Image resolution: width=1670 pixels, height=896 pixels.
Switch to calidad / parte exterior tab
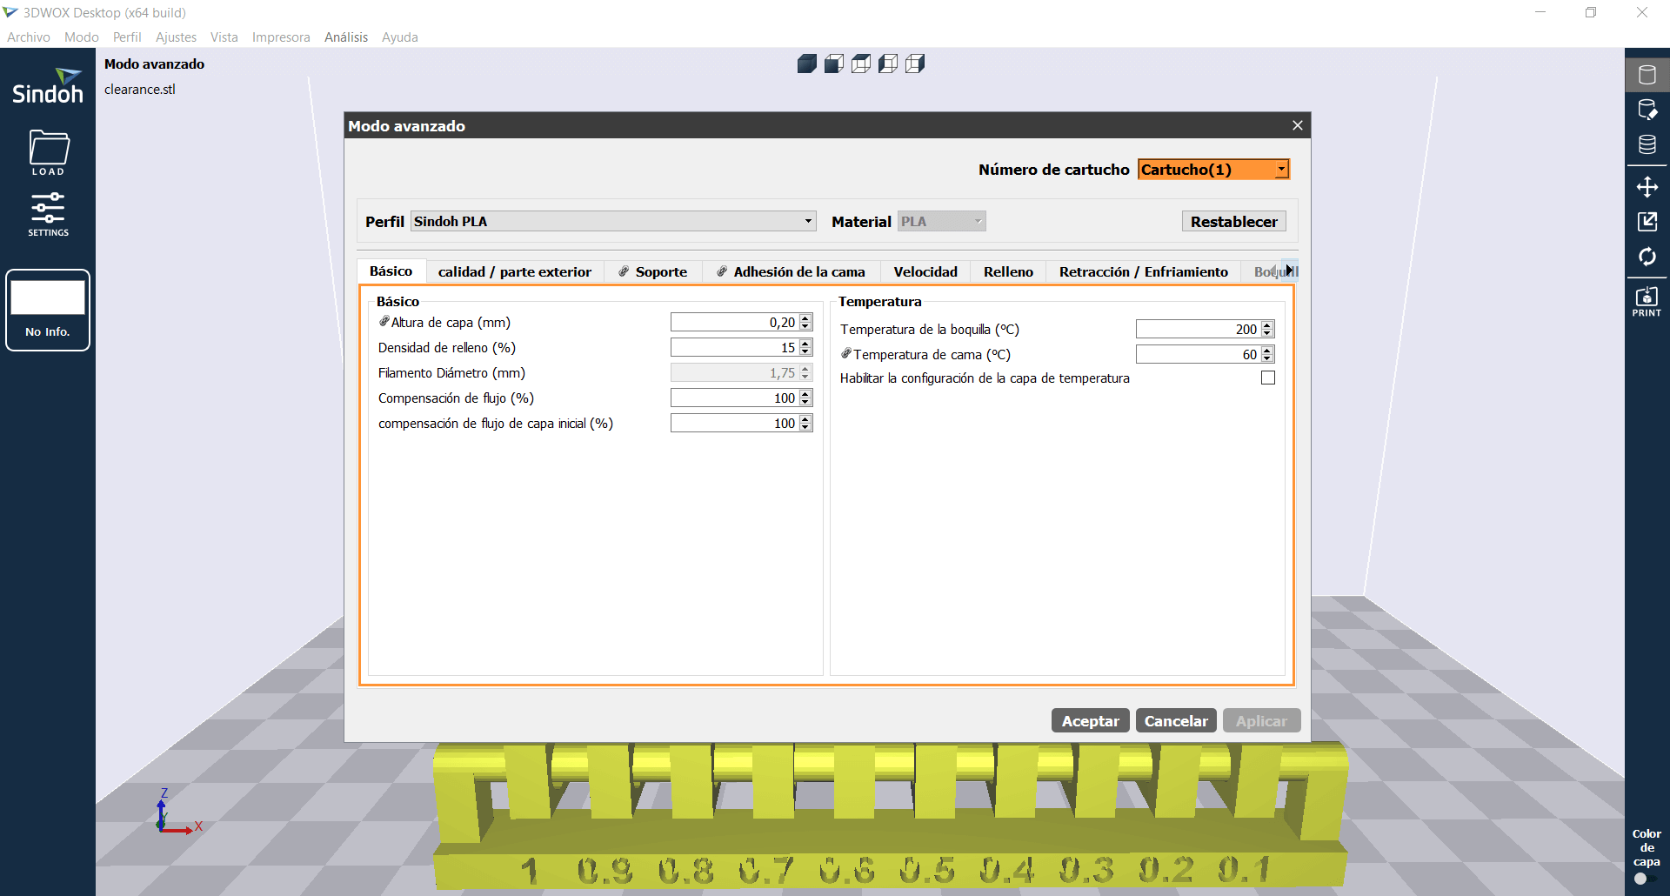pyautogui.click(x=515, y=271)
